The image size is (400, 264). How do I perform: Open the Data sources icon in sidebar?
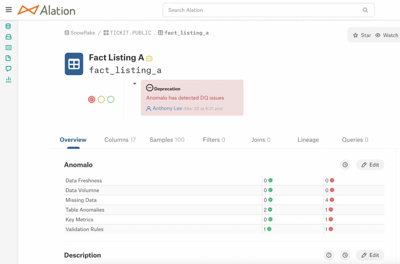click(8, 26)
